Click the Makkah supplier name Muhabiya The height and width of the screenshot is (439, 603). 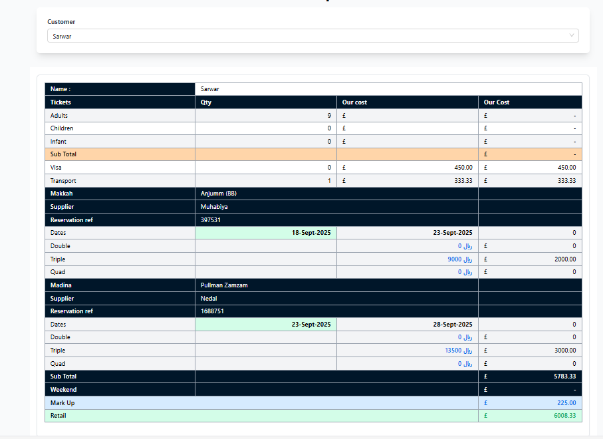coord(214,207)
